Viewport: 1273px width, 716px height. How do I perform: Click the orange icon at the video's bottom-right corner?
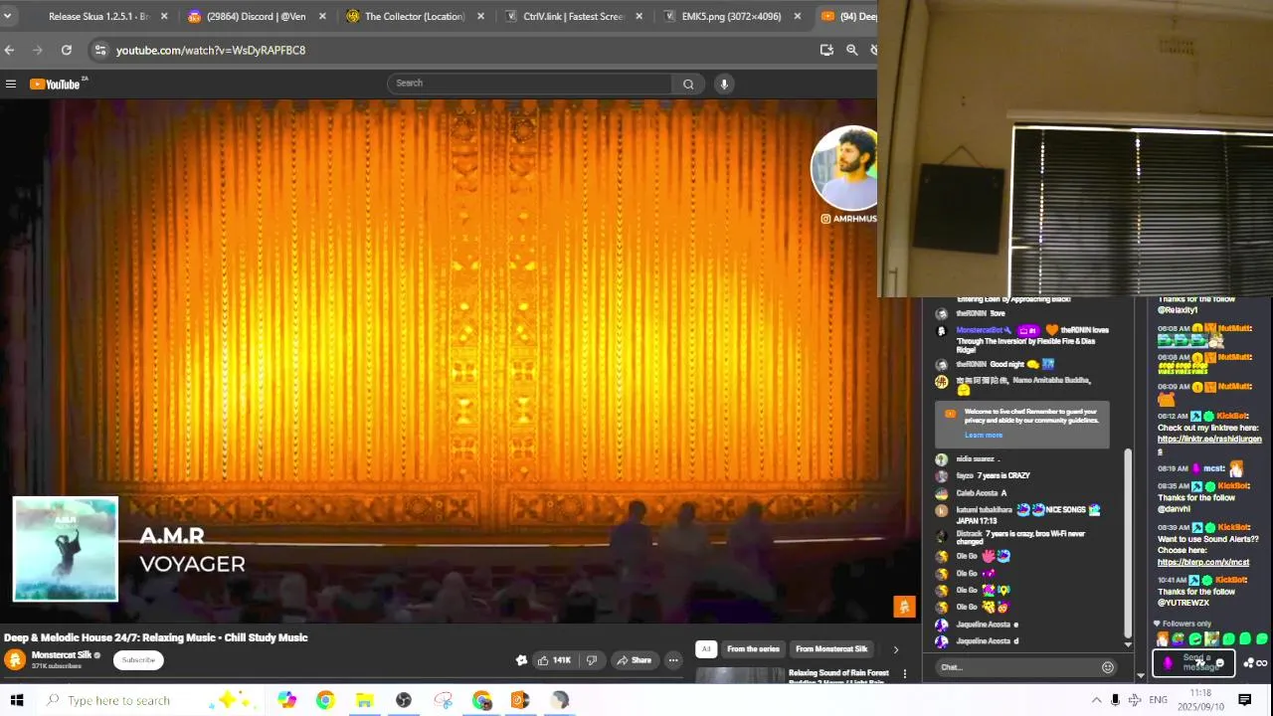click(904, 607)
